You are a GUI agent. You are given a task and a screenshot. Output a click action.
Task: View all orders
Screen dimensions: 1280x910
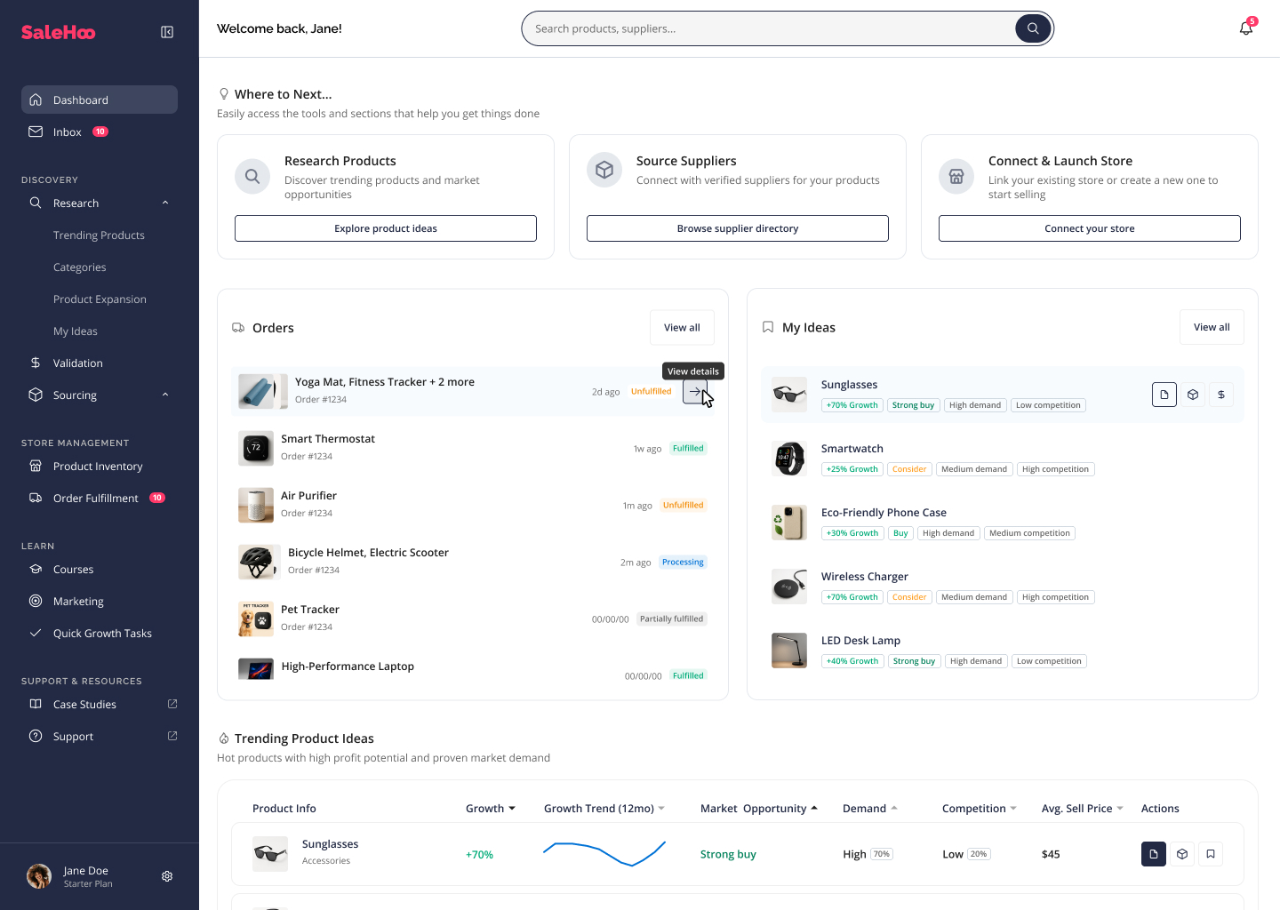coord(682,327)
